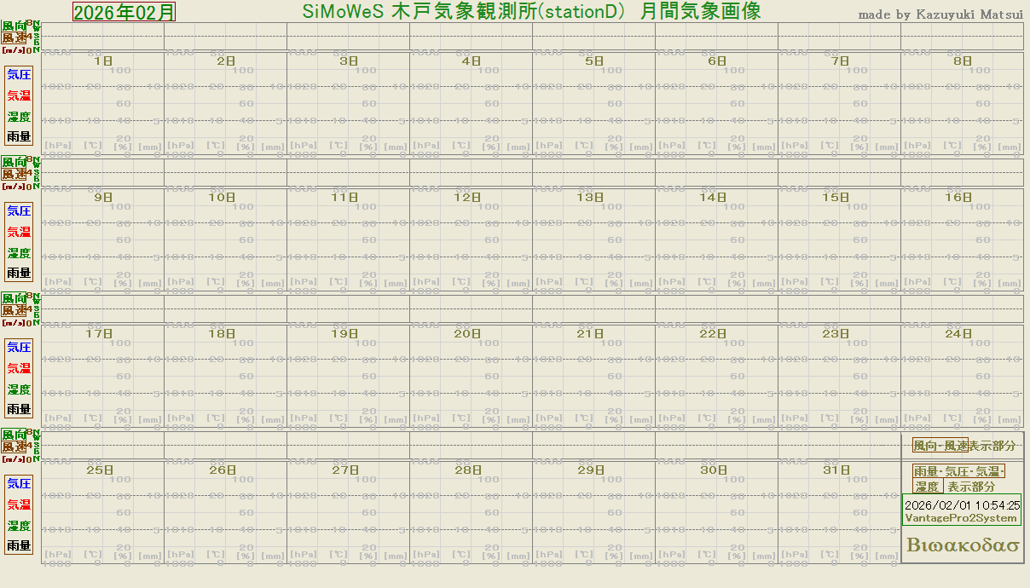
Task: Click the VantagePro2System timestamp box
Action: point(962,511)
